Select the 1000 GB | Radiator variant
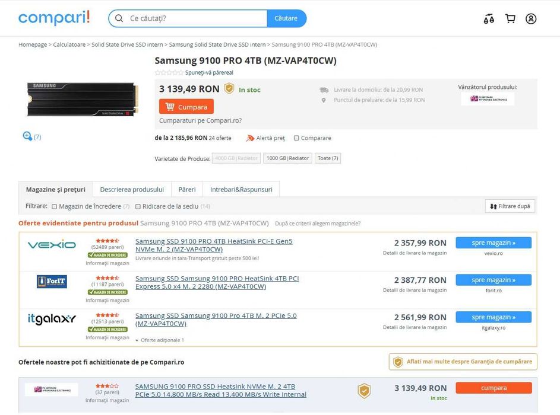 coord(287,158)
